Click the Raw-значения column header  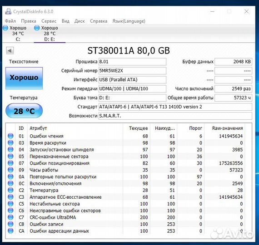[224, 128]
